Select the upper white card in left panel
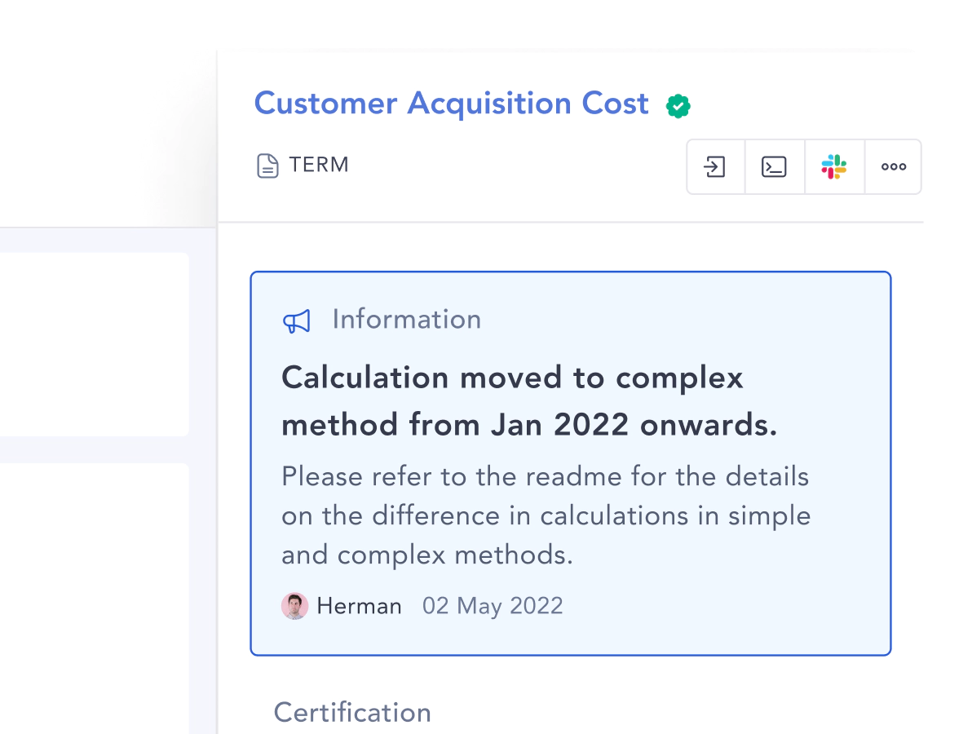This screenshot has width=972, height=734. tap(95, 344)
